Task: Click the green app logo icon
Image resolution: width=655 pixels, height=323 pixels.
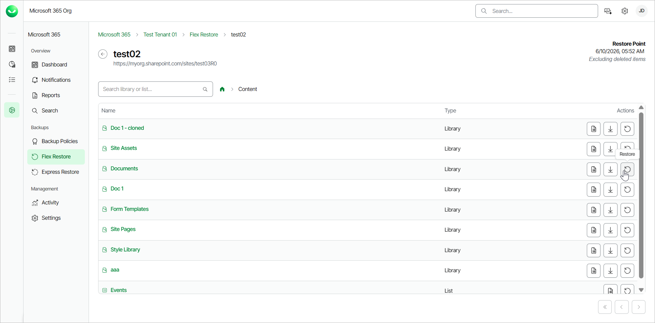Action: 12,11
